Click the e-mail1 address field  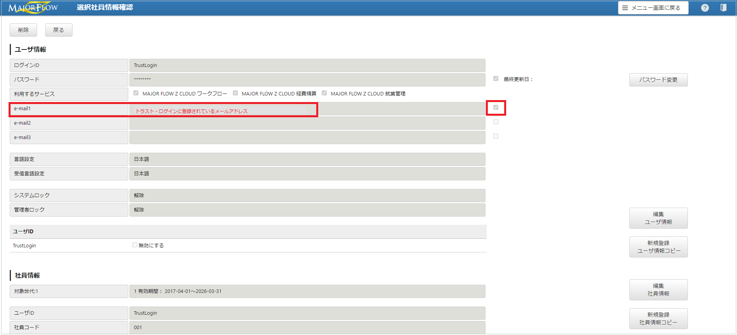[307, 109]
